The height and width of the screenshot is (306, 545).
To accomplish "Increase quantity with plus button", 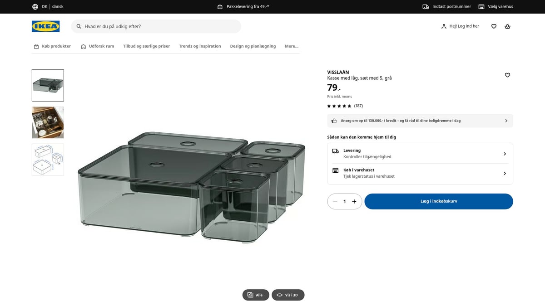I will [354, 202].
